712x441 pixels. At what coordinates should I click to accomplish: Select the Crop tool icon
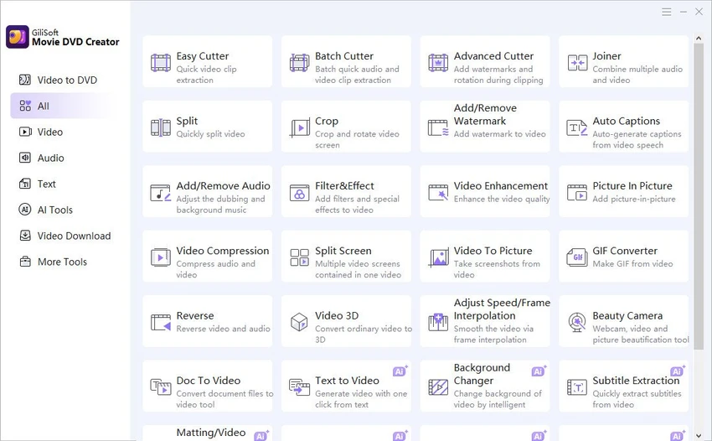click(300, 127)
